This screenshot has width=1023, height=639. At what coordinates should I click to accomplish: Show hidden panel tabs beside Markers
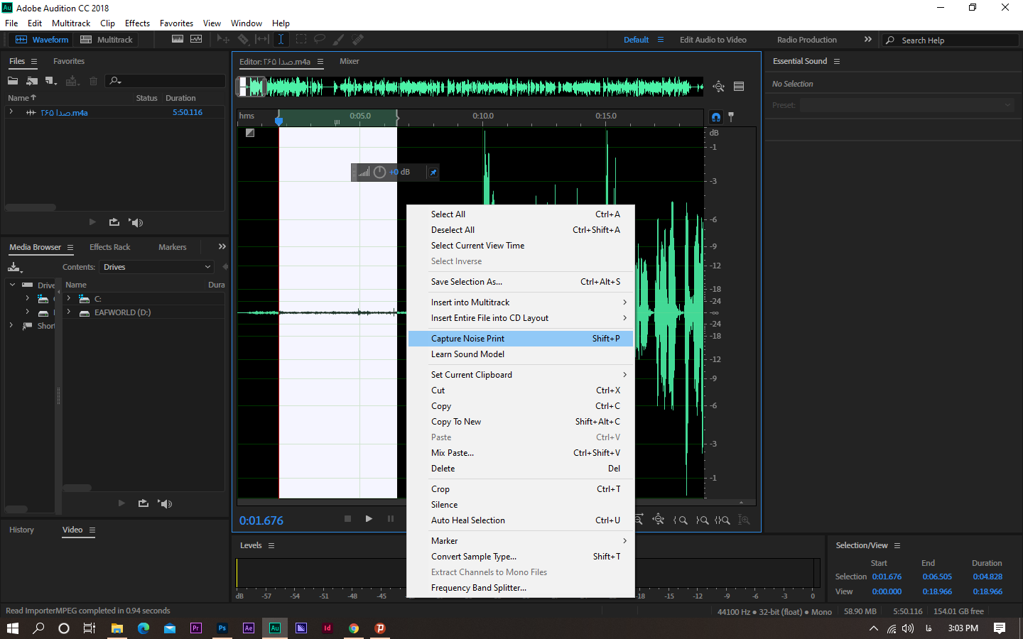pos(222,246)
